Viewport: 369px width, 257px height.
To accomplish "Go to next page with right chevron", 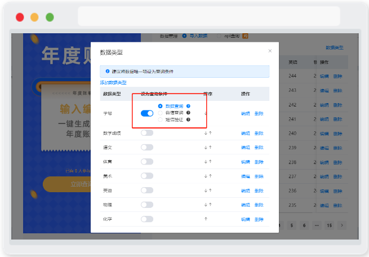I will 342,225.
